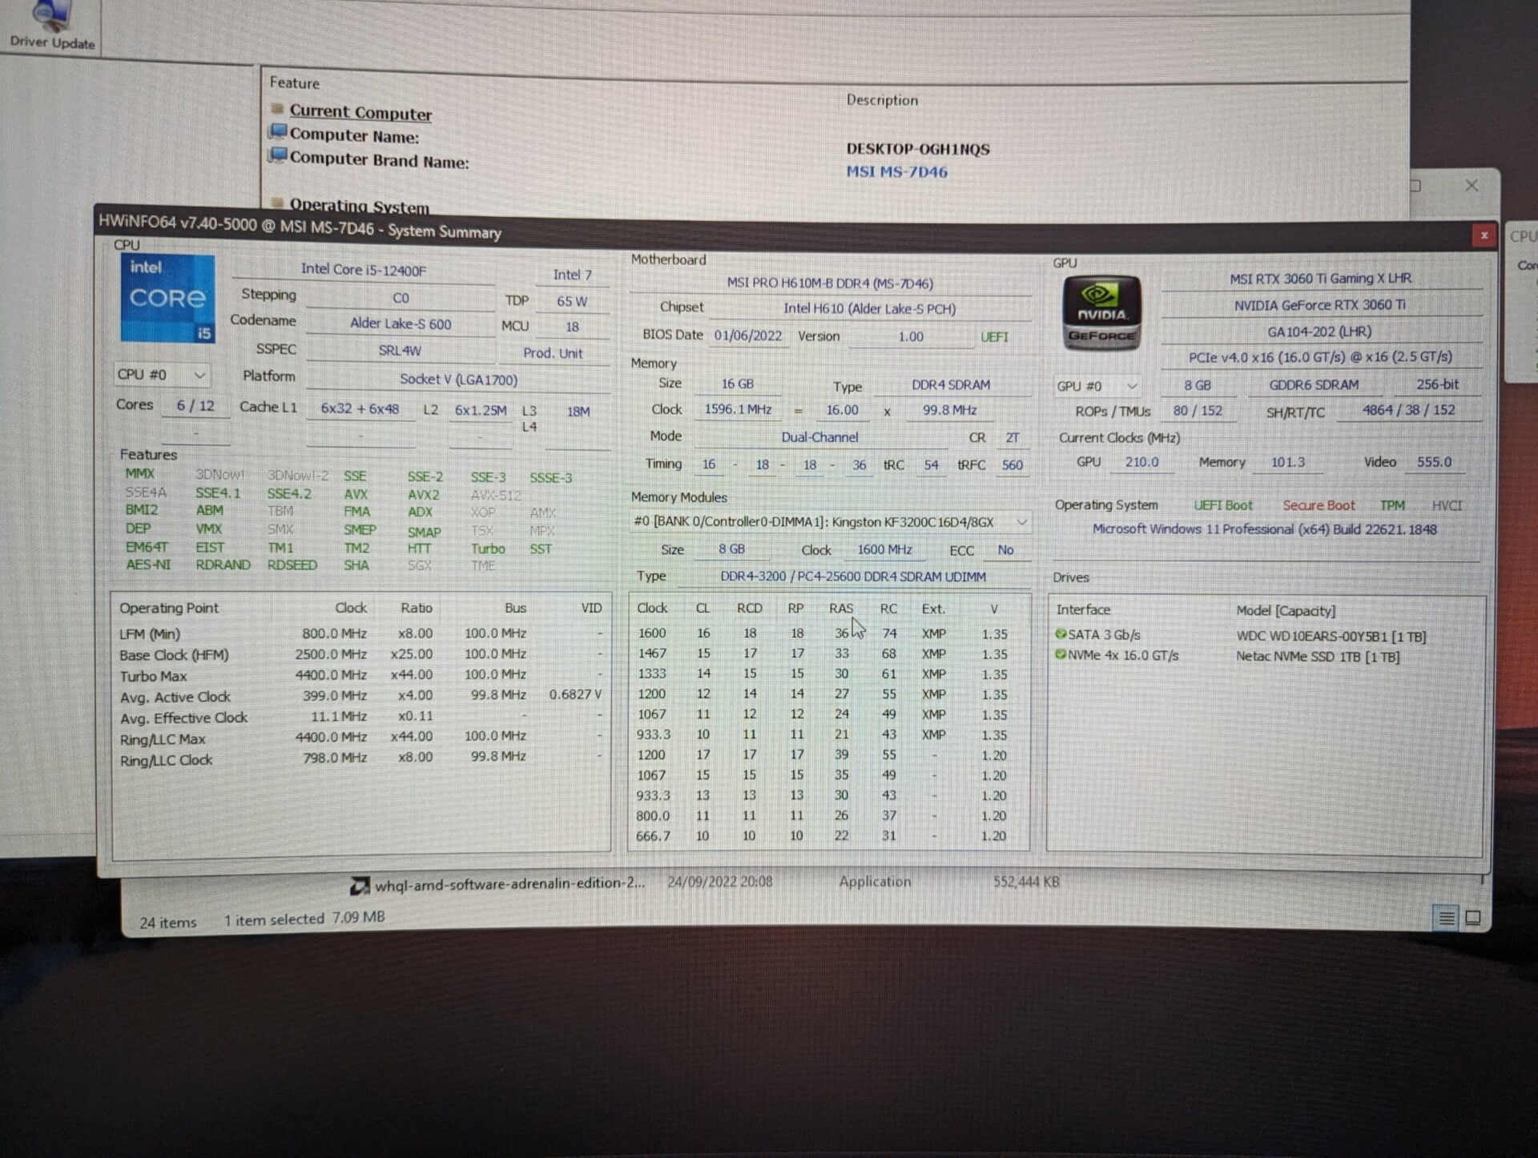Select the 666.7 memory timing row
The height and width of the screenshot is (1158, 1538).
click(x=829, y=835)
